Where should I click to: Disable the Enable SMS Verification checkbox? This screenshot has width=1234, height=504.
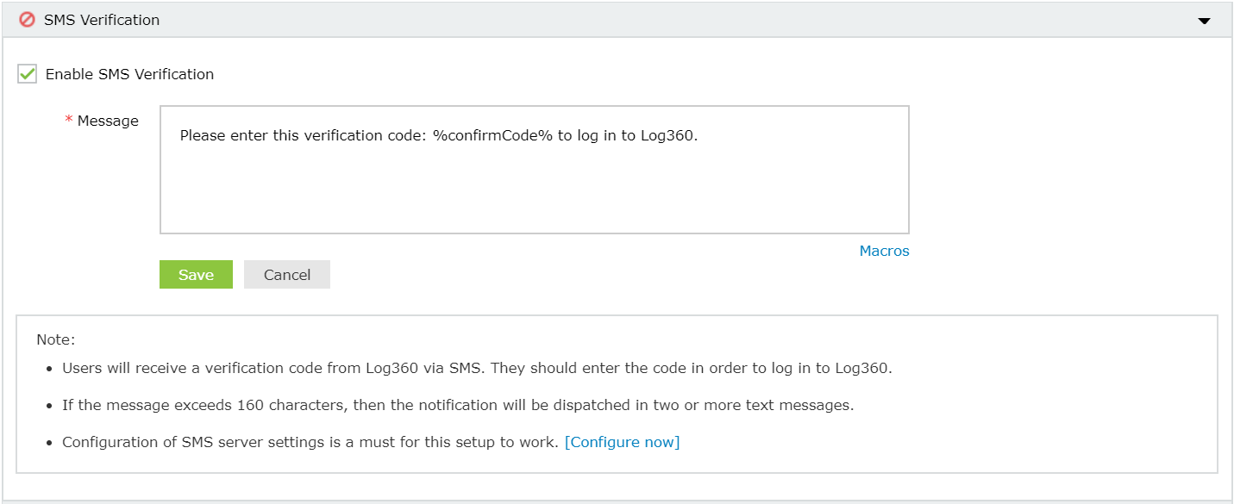click(x=26, y=74)
